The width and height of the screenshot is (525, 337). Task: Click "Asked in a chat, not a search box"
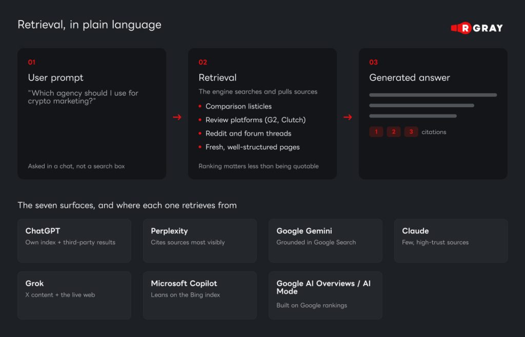76,166
